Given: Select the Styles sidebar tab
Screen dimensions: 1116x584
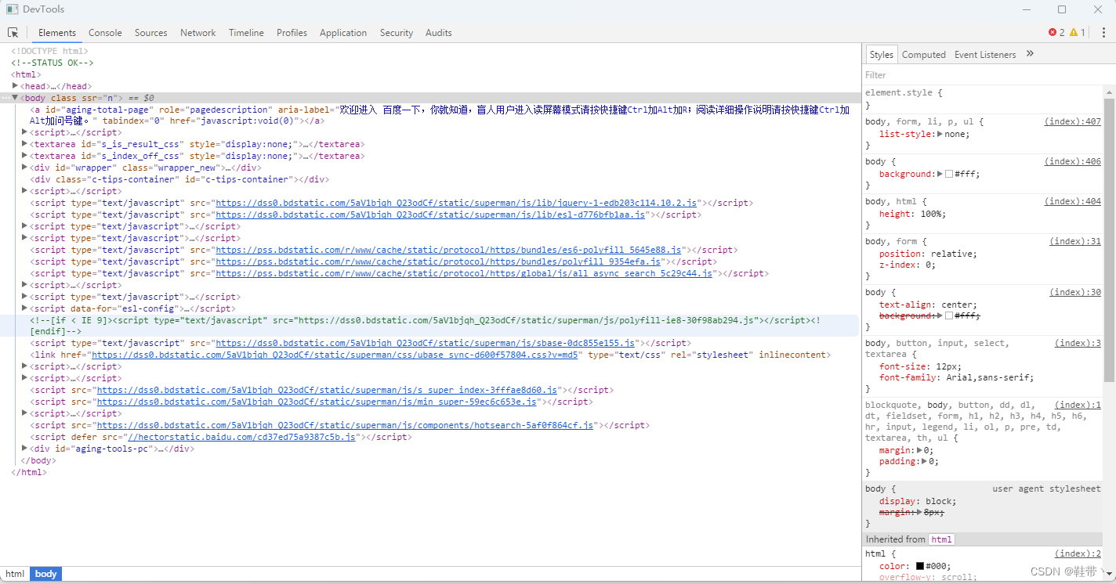Looking at the screenshot, I should tap(882, 55).
